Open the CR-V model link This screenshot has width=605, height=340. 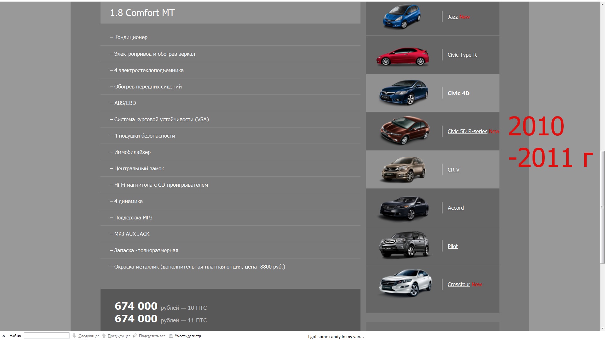(453, 170)
